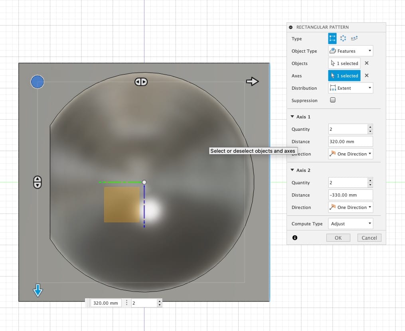Click the Axes 1 selected selector

coord(344,76)
